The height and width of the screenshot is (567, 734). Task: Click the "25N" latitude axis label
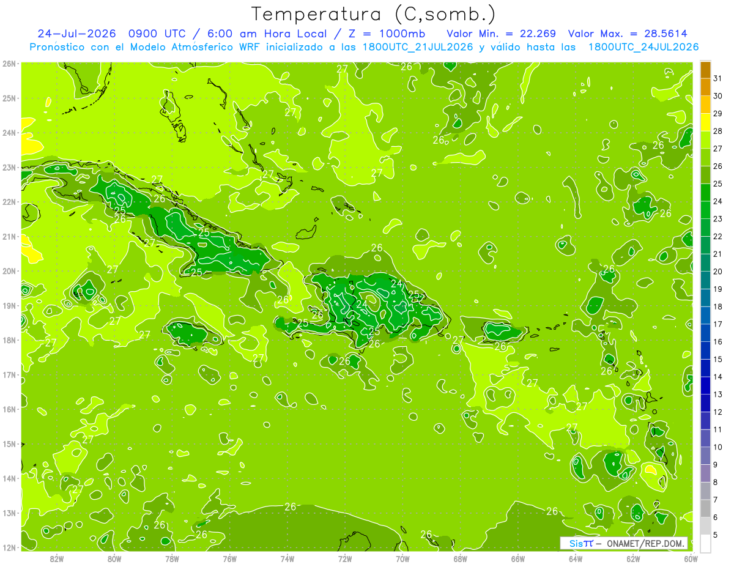[9, 98]
